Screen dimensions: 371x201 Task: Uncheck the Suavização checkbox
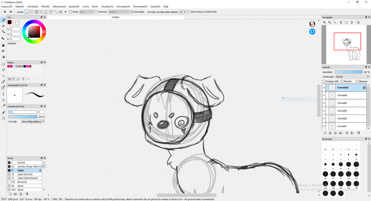click(132, 12)
